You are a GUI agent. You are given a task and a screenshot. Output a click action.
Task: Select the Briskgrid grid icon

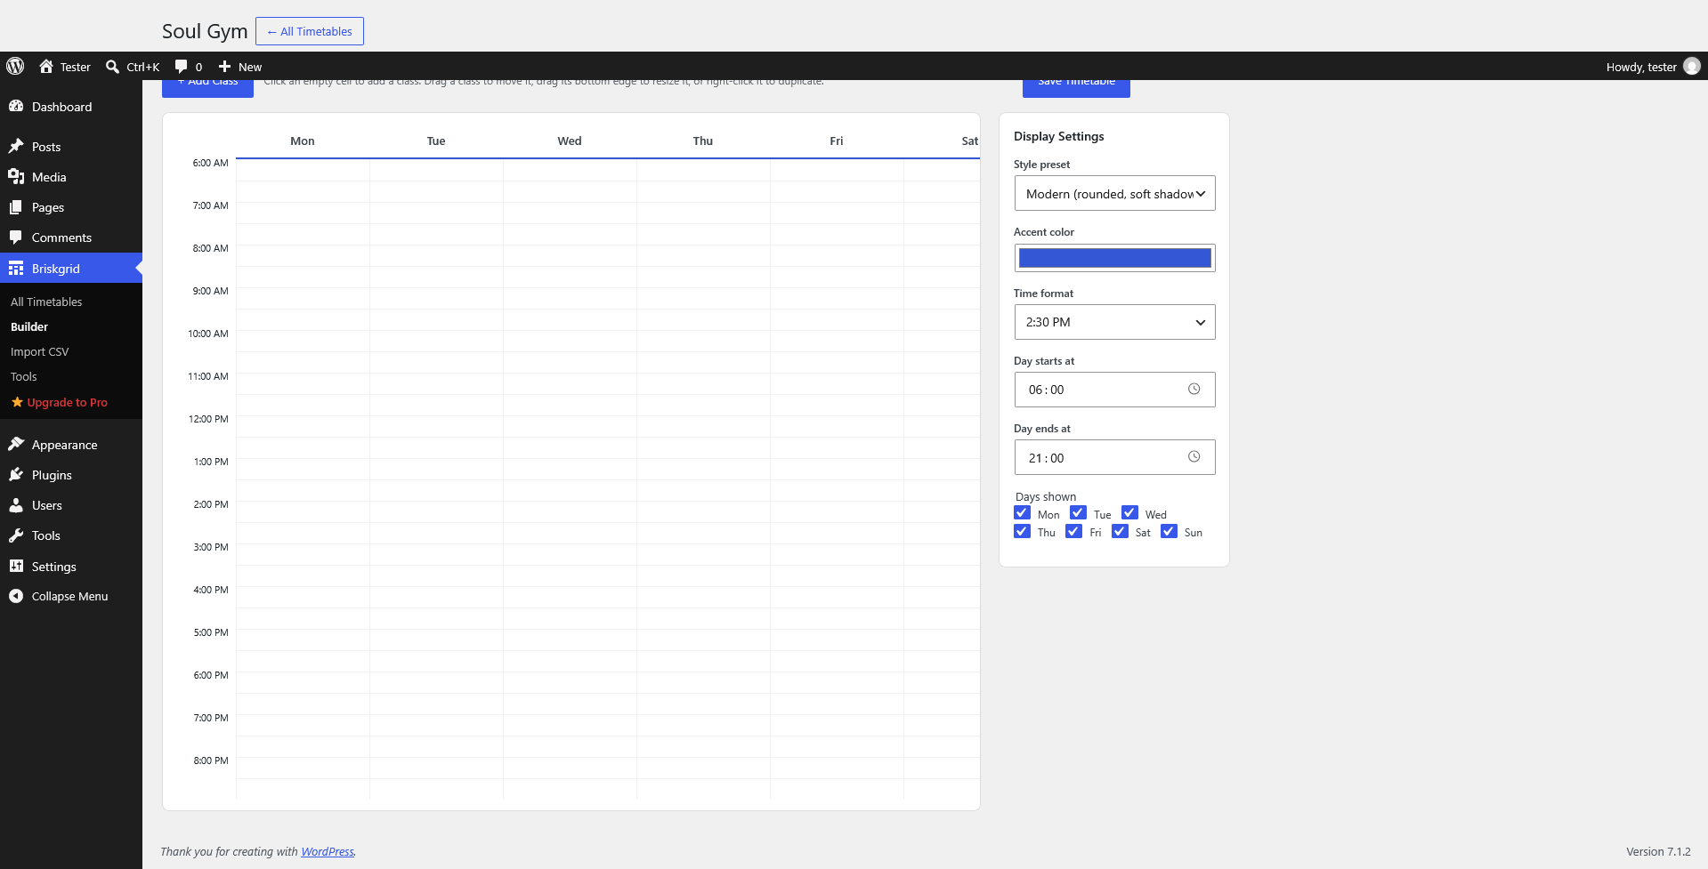tap(16, 268)
